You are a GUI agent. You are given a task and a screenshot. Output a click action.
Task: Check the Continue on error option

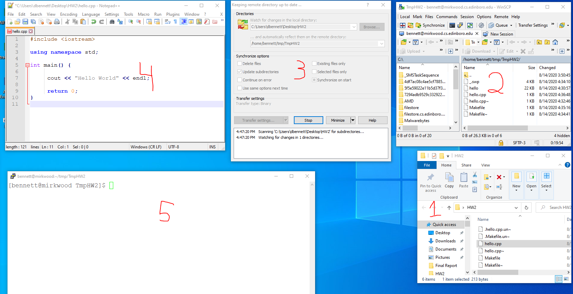pos(239,80)
